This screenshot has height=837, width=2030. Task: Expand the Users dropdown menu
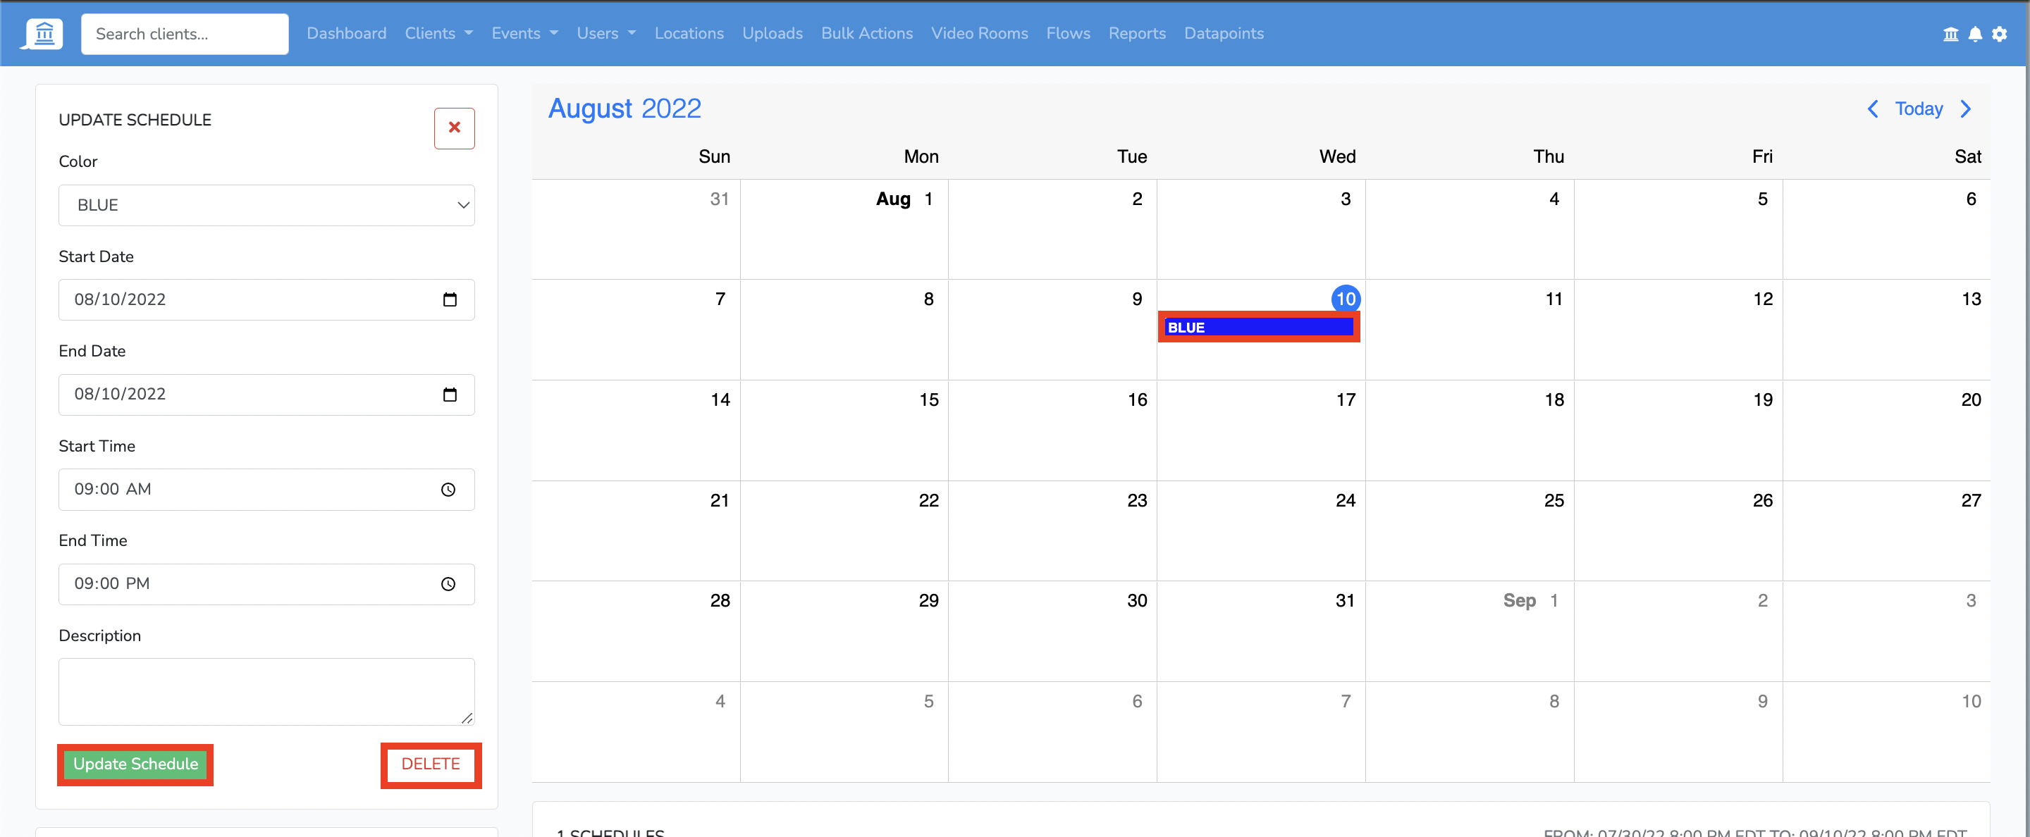coord(605,33)
